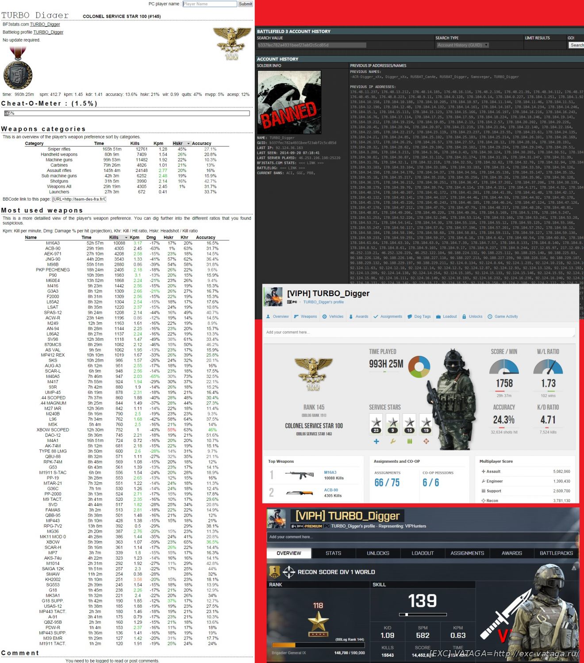Open the Loadout tab icon
Screen dimensions: 584x663
tap(438, 316)
